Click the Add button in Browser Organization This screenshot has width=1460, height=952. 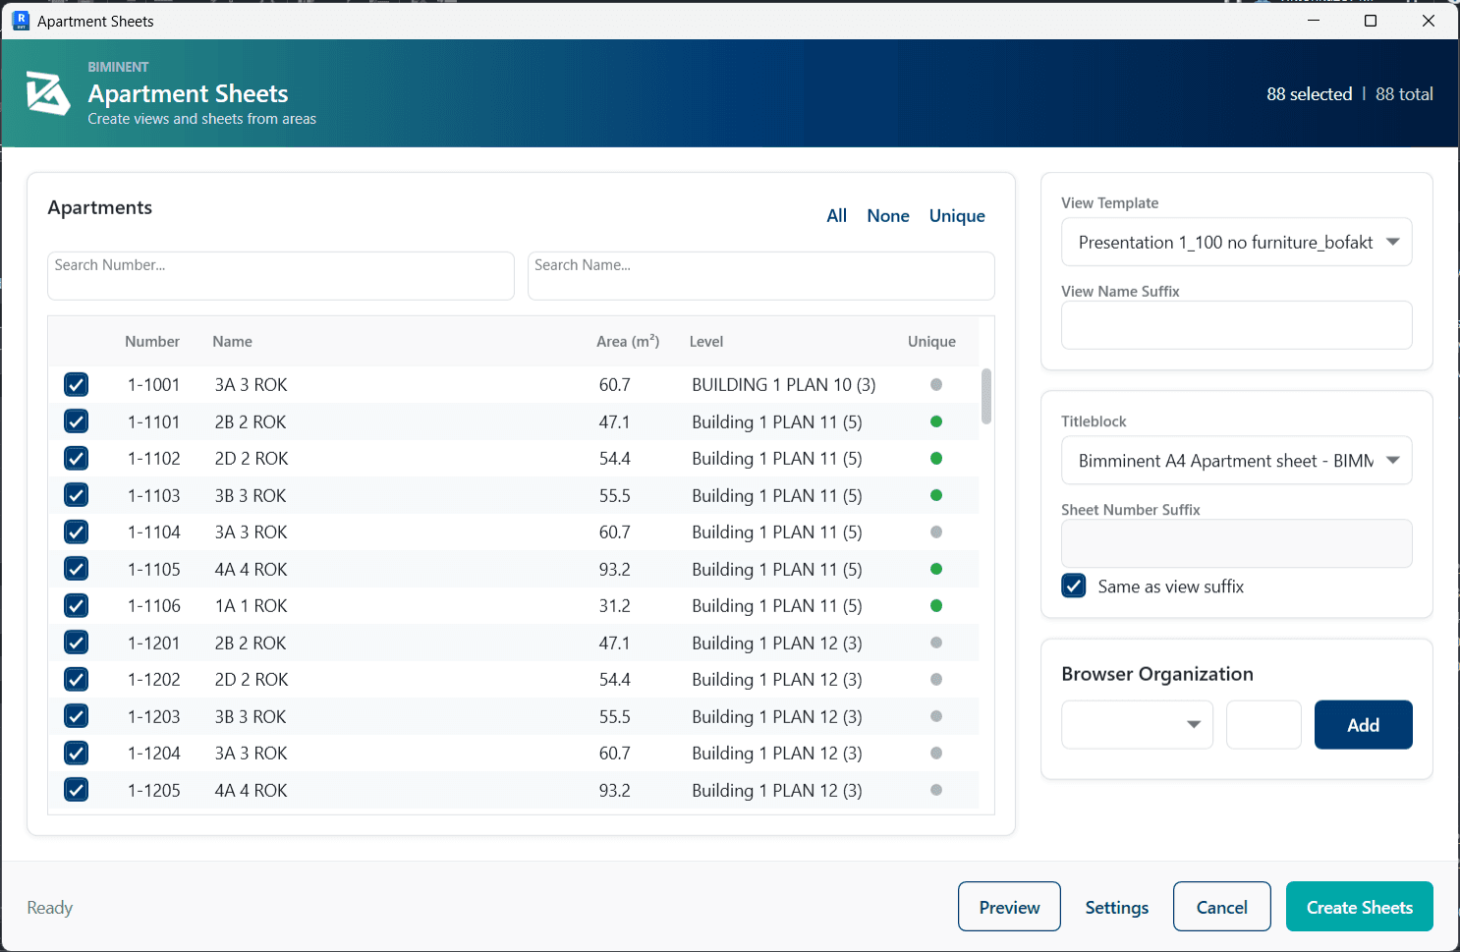pyautogui.click(x=1363, y=725)
